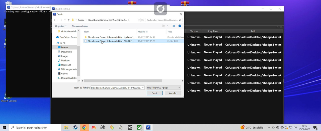Open OneDrive - Personal in the navigation pane
Image resolution: width=321 pixels, height=131 pixels.
[66, 37]
